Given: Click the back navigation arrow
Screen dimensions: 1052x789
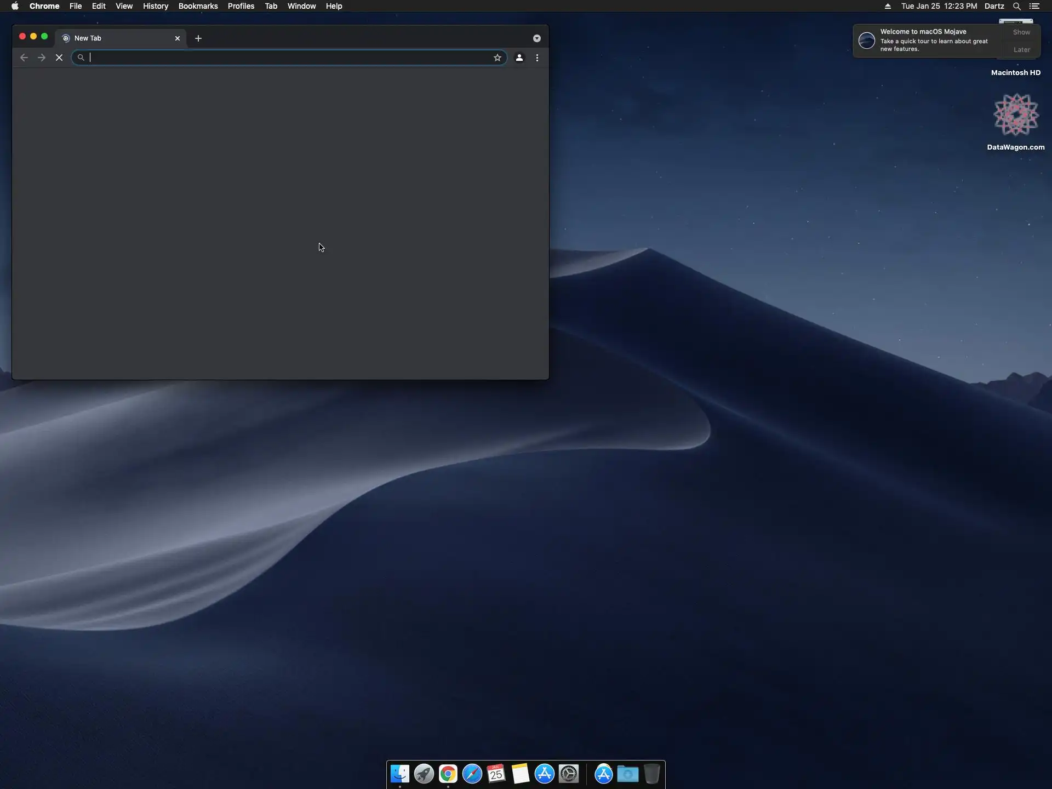Looking at the screenshot, I should point(24,58).
